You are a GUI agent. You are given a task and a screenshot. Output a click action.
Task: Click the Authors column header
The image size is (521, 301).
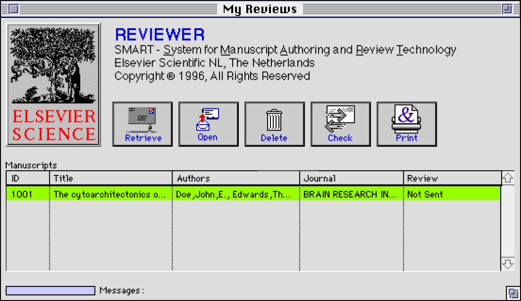coord(235,178)
